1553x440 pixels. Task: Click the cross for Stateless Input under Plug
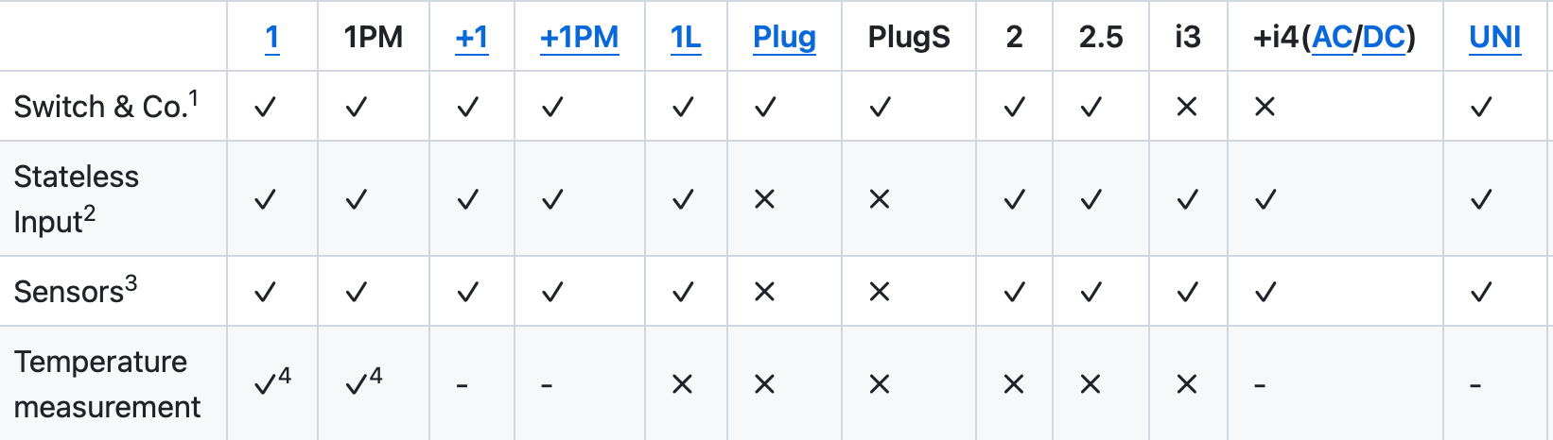pos(764,199)
